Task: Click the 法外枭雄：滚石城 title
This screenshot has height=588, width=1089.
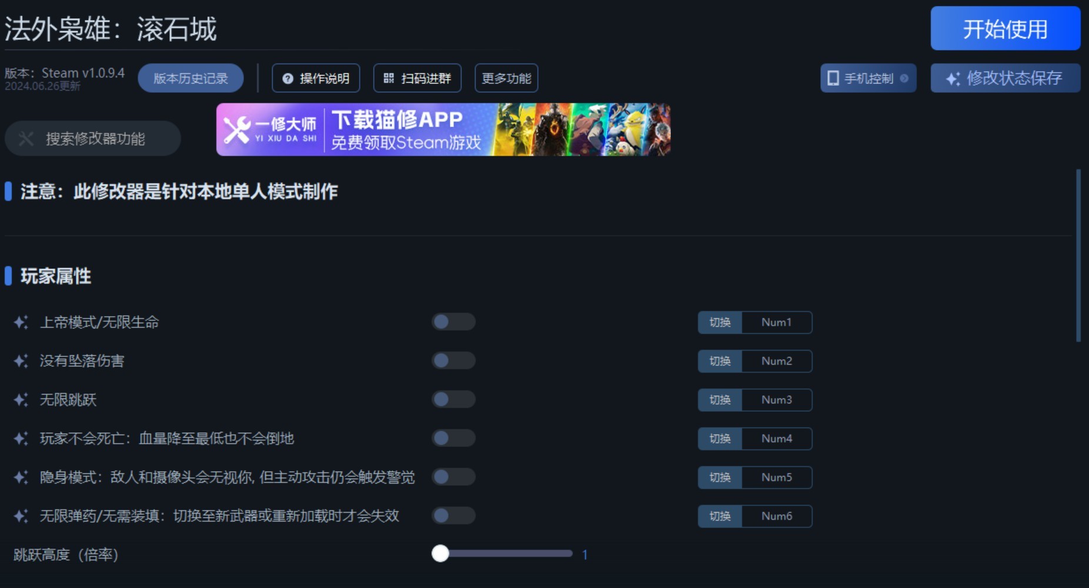Action: (111, 29)
